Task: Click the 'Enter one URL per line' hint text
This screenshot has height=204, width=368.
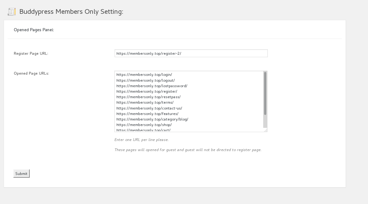Action: pyautogui.click(x=142, y=140)
